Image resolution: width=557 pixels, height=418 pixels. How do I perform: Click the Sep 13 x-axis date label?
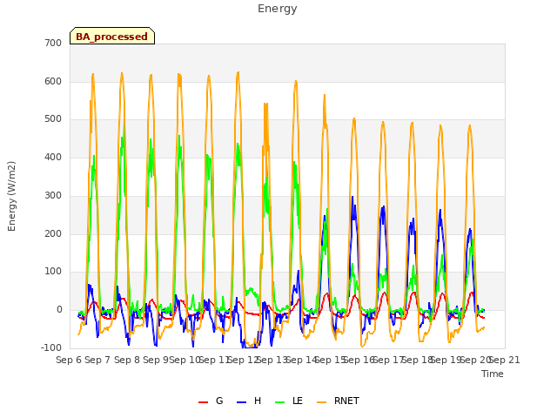tap(272, 360)
